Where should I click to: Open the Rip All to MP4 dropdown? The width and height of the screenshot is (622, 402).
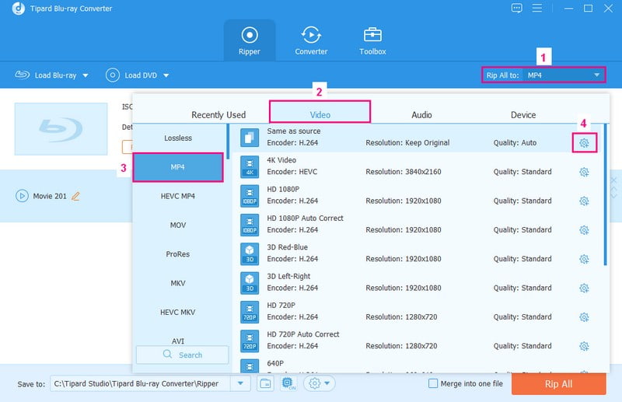[x=563, y=75]
